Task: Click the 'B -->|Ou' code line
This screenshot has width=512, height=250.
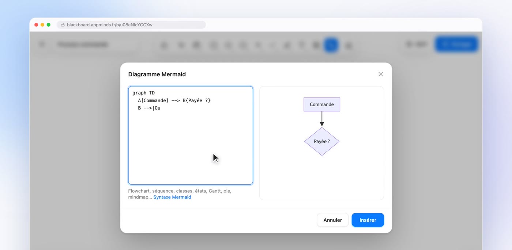Action: tap(149, 108)
